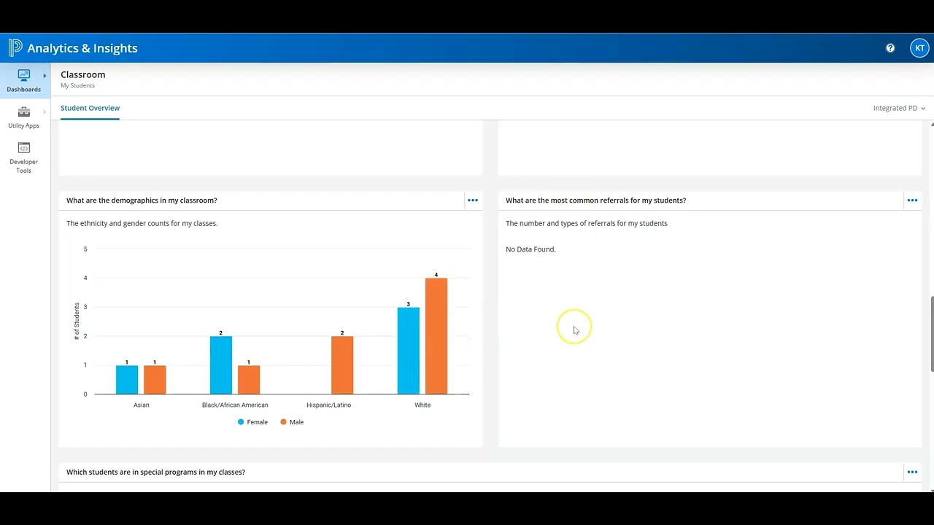Click the White female bar
Screen dimensions: 934x525
tap(409, 351)
